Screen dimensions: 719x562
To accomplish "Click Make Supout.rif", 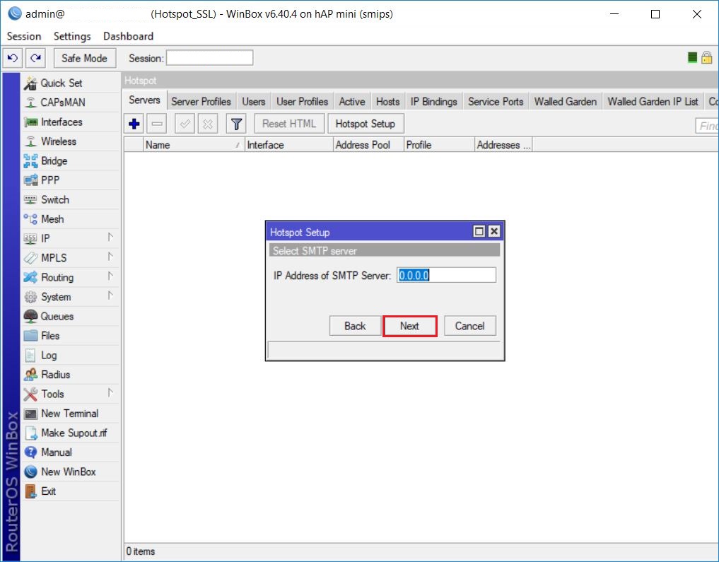I will [71, 433].
